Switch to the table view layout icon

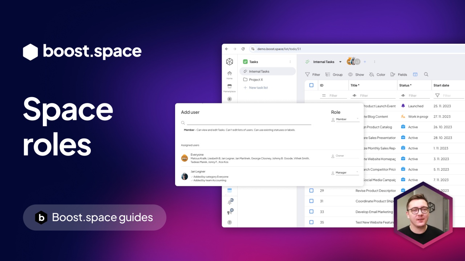point(415,74)
